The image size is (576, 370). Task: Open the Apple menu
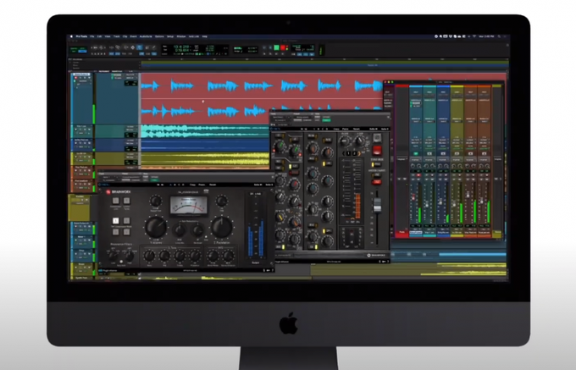coord(72,36)
